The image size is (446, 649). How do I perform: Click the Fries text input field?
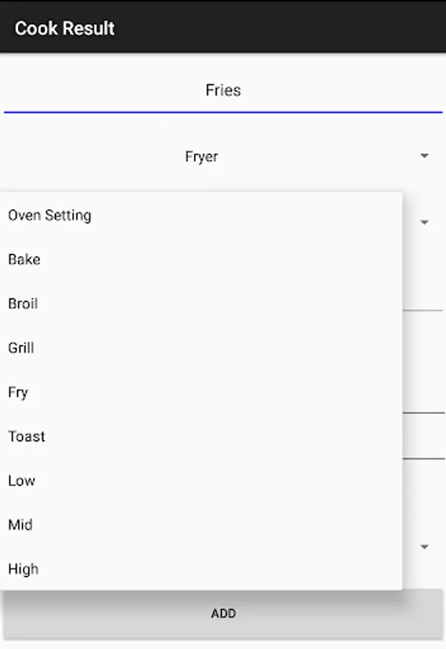tap(223, 91)
